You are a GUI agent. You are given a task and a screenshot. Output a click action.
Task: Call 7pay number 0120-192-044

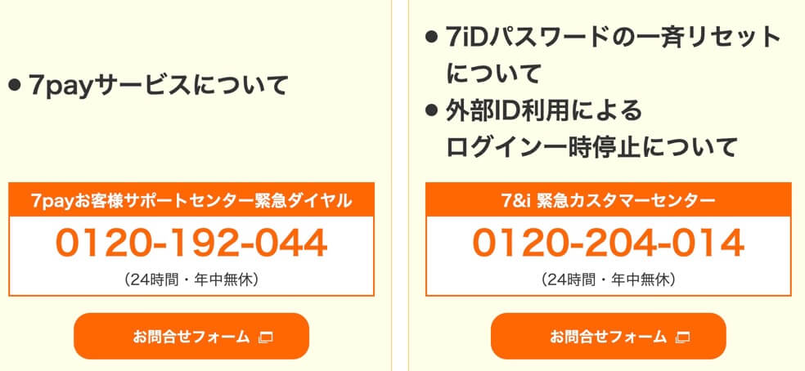coord(191,243)
